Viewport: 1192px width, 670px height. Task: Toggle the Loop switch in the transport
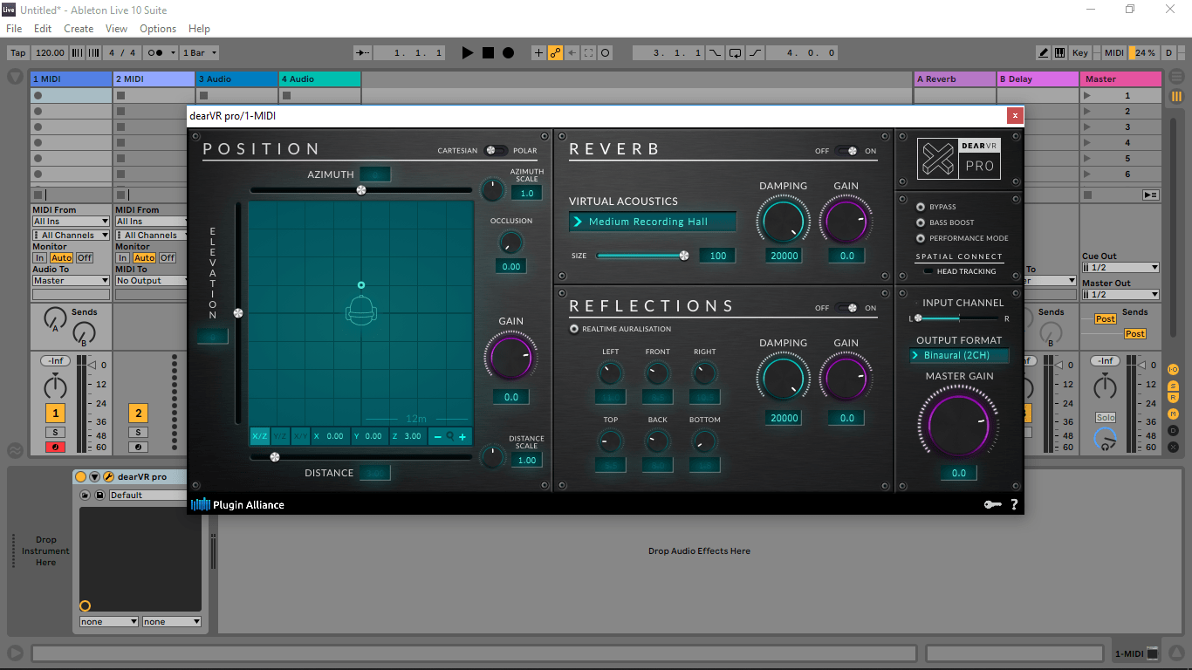pos(735,53)
